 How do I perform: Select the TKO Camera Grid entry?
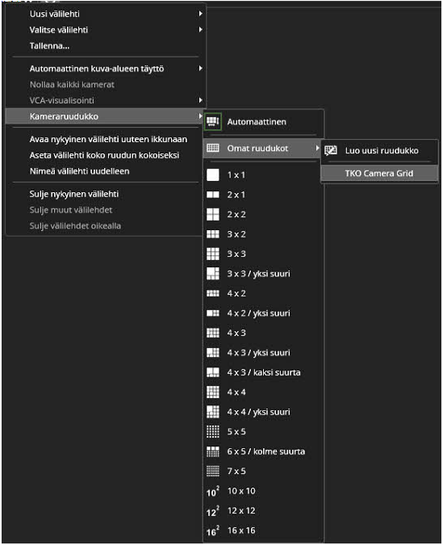379,173
